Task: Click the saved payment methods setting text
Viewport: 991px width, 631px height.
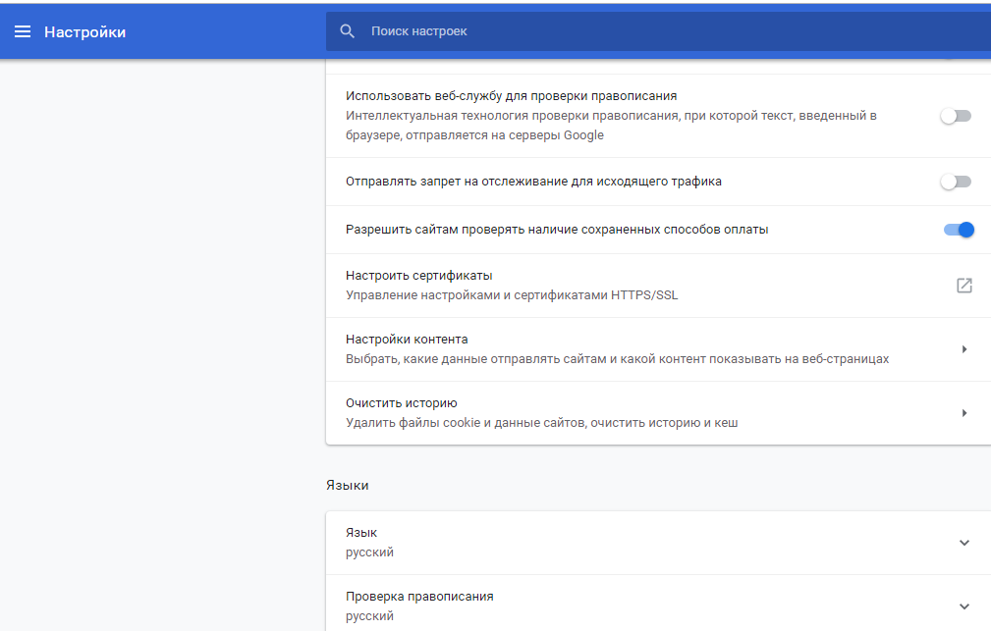Action: pos(557,230)
